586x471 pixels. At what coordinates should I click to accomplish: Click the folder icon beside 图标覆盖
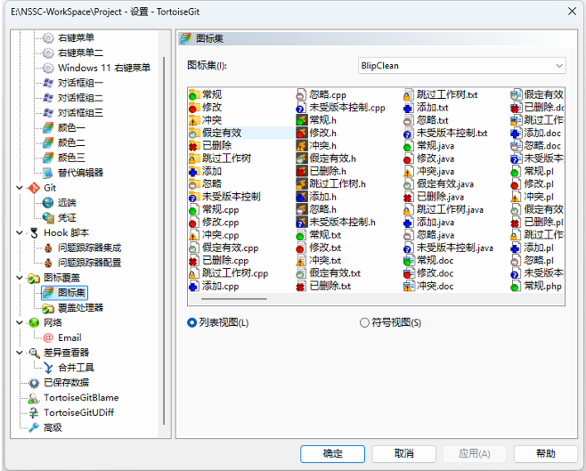tap(34, 278)
